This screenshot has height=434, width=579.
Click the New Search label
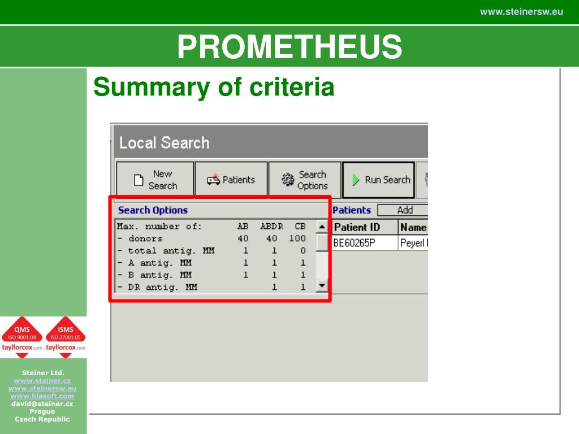[163, 180]
